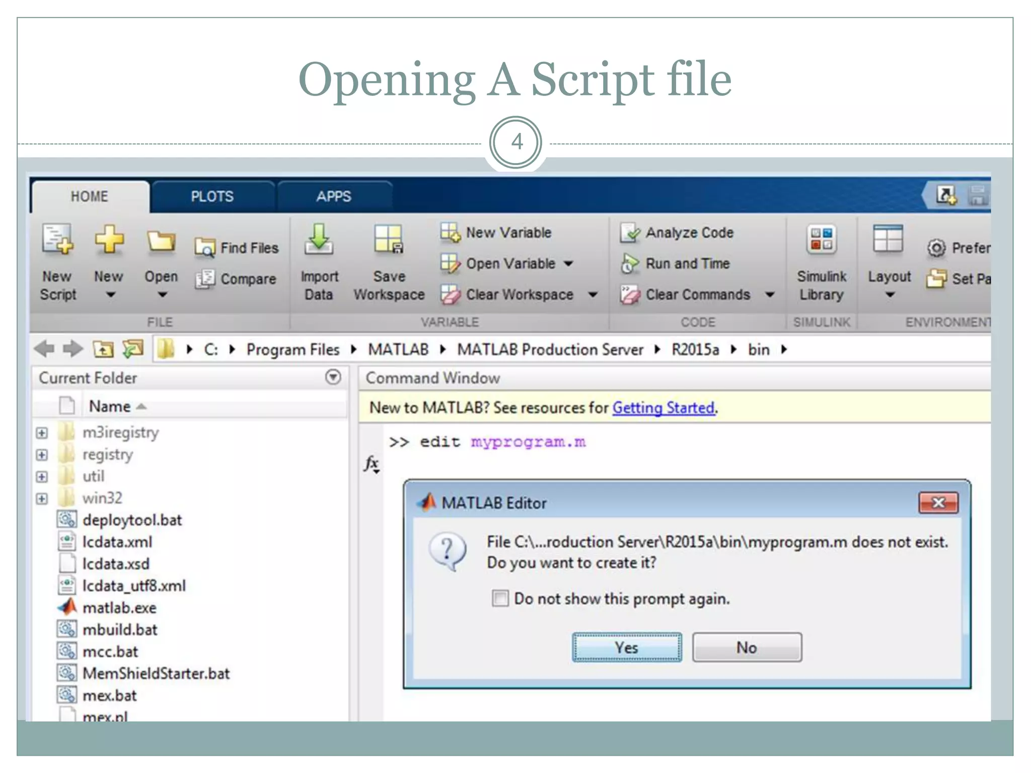Launch the Compare files tool
The height and width of the screenshot is (773, 1031).
235,279
